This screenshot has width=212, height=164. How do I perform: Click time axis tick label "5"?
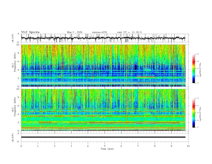point(105,146)
